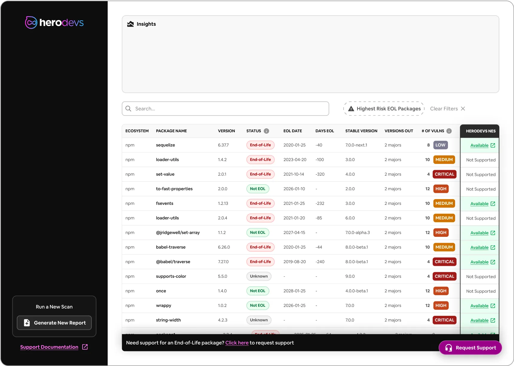Click EOL date 2023-04-20
Viewport: 514px width, 366px height.
(295, 160)
